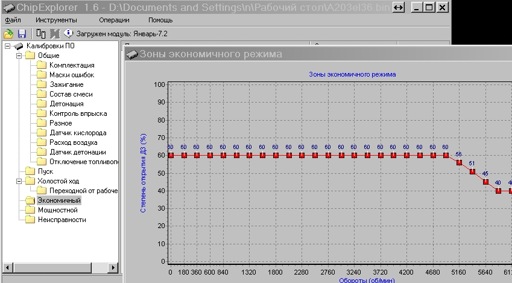Click the double-arrow button in title bar
The width and height of the screenshot is (512, 283).
(x=399, y=7)
